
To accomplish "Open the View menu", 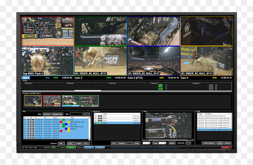I will [x=26, y=147].
